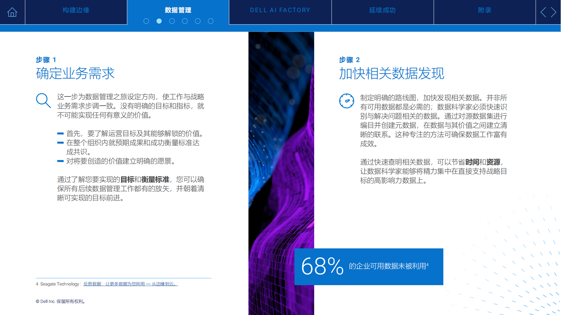Open the Seagate 反思数据 footnote link
The height and width of the screenshot is (315, 561).
tap(130, 284)
